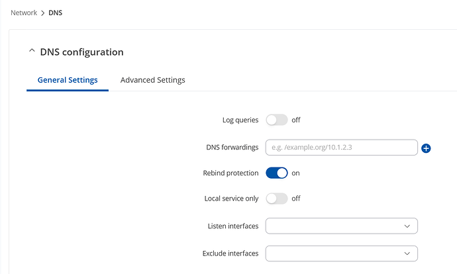Open the Listen interfaces dropdown
Viewport: 457px width, 274px height.
tap(341, 226)
